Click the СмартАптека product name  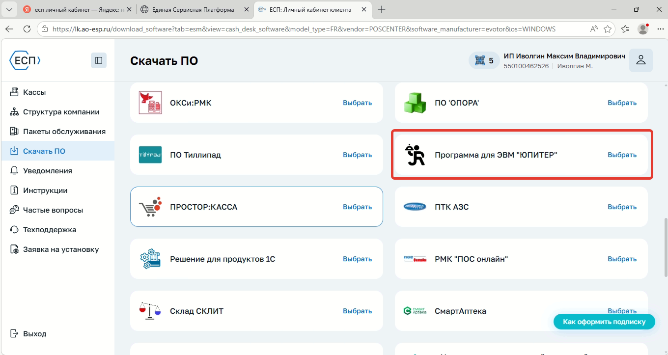(x=460, y=311)
